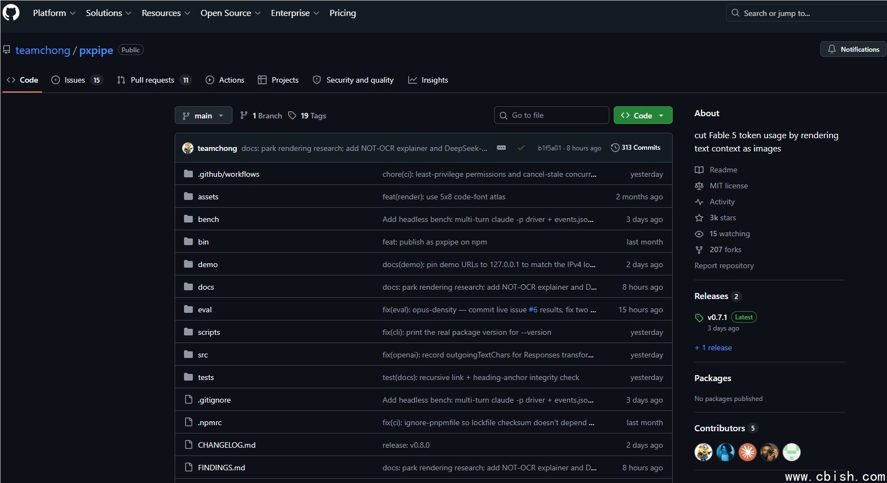Open the src folder

[203, 355]
